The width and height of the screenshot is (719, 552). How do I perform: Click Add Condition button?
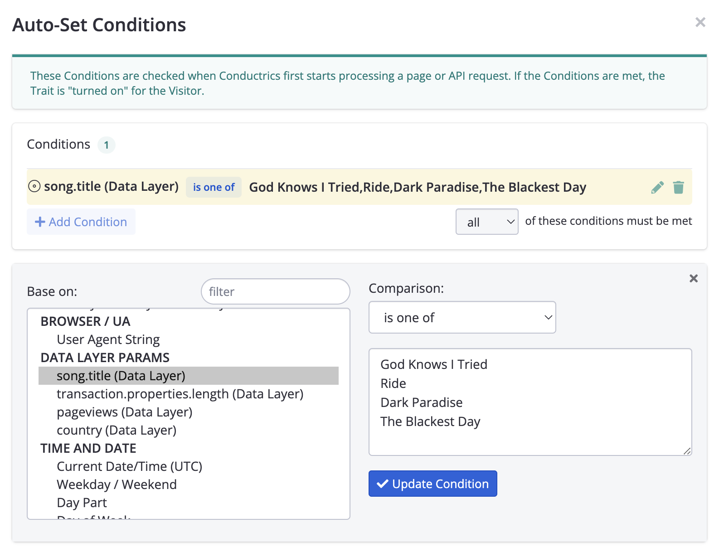pos(81,222)
